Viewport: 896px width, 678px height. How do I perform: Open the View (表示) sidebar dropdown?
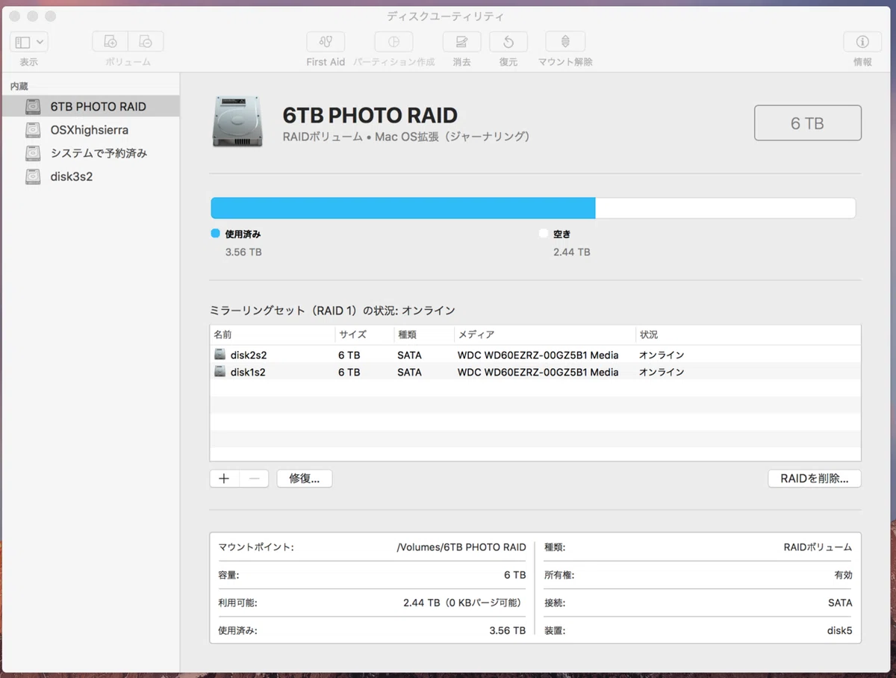(x=29, y=42)
